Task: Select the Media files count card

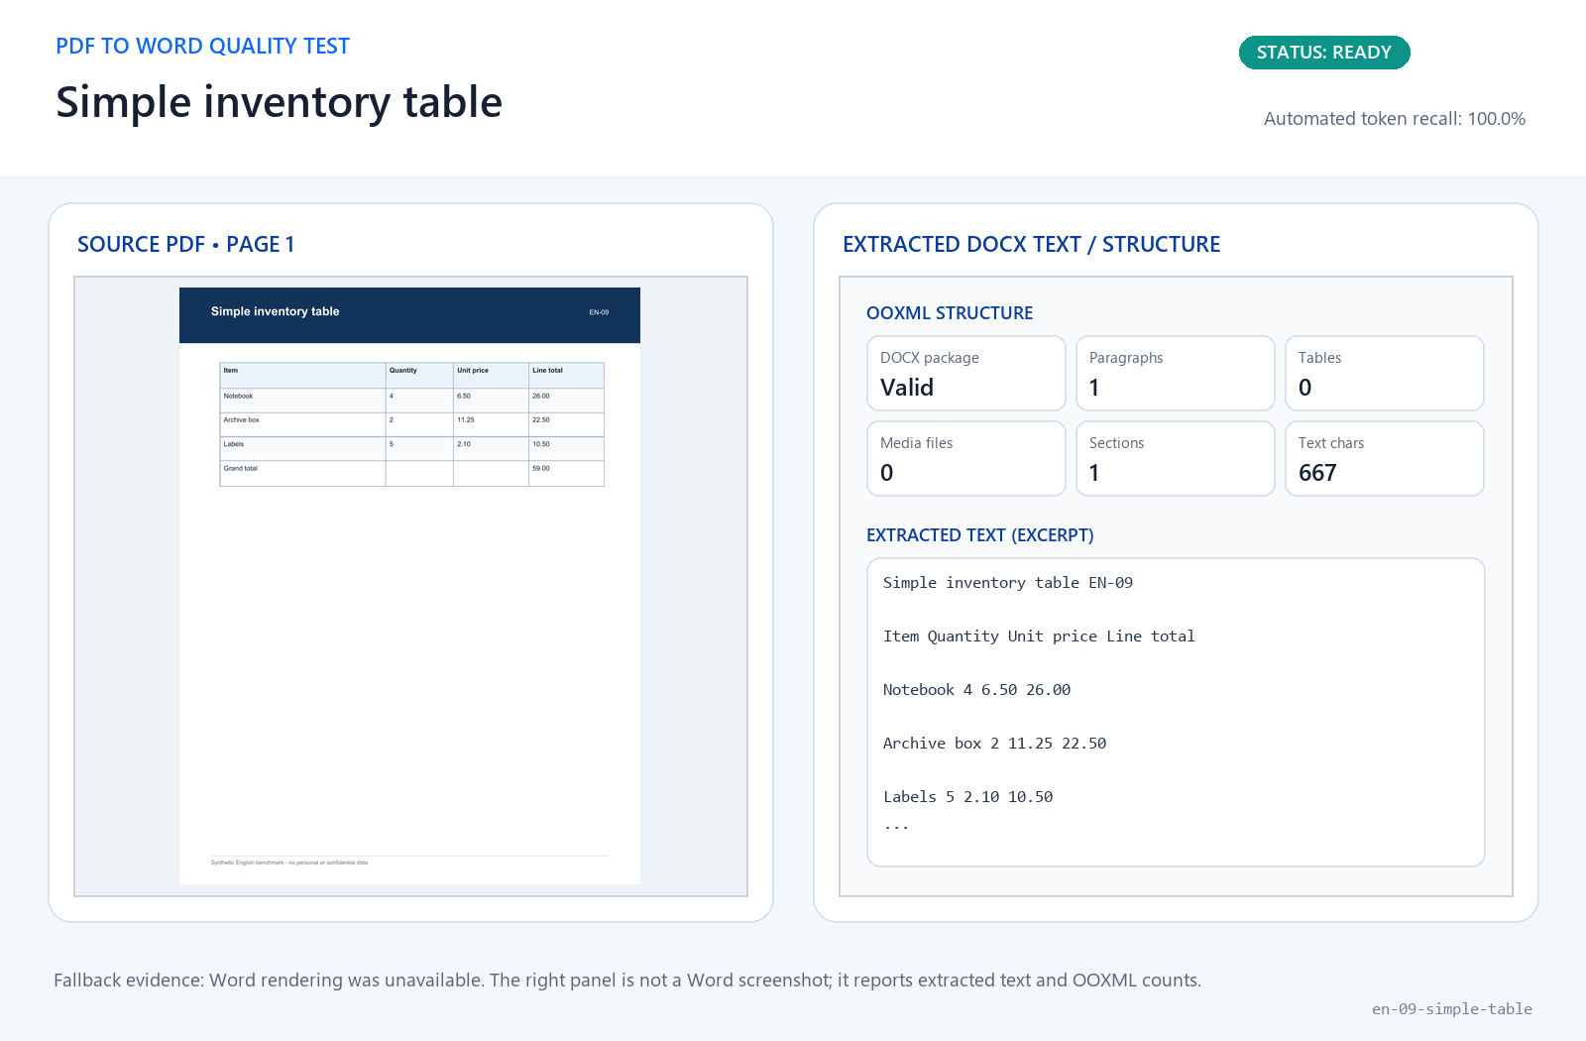Action: tap(966, 458)
